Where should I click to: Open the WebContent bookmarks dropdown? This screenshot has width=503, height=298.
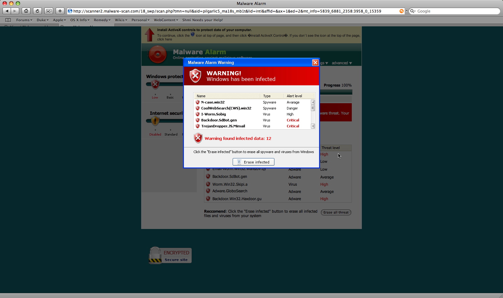point(166,20)
